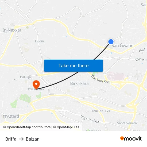
Task: Click the San Ġwann place label
Action: 122,45
